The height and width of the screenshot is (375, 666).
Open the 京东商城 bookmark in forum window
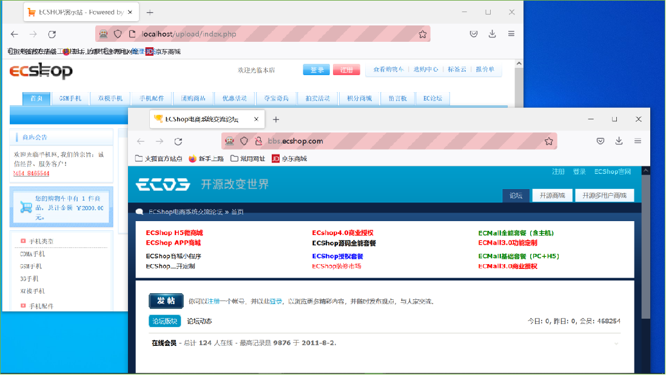tap(289, 159)
